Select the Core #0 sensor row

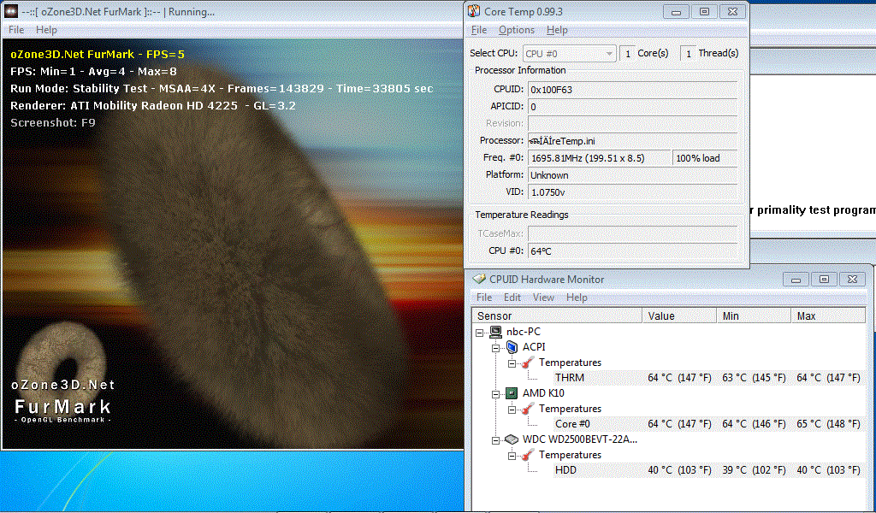707,424
